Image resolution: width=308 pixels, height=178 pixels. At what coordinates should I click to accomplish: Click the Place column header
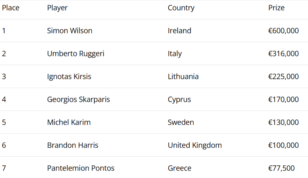[11, 8]
